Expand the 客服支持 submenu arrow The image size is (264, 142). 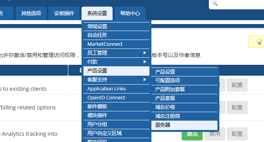[x=145, y=80]
